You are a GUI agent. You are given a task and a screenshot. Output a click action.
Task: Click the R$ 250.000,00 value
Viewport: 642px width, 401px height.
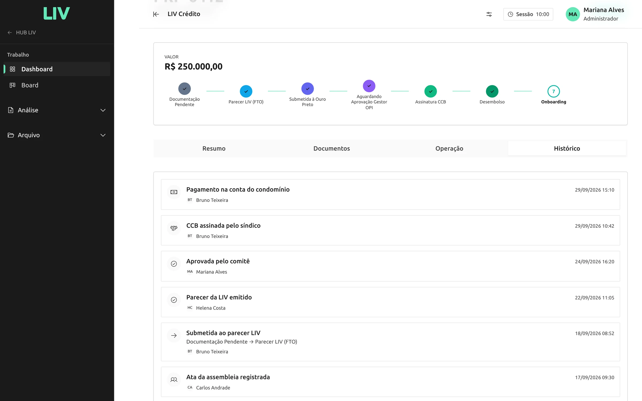coord(193,66)
